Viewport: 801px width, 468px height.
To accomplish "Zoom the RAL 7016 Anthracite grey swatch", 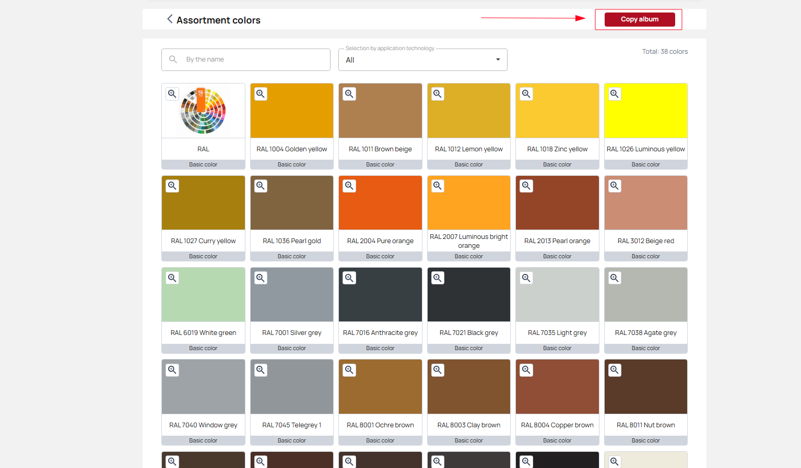I will coord(349,278).
